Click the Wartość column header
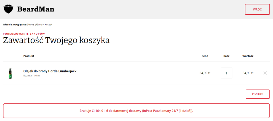The width and height of the screenshot is (273, 121). tap(248, 56)
